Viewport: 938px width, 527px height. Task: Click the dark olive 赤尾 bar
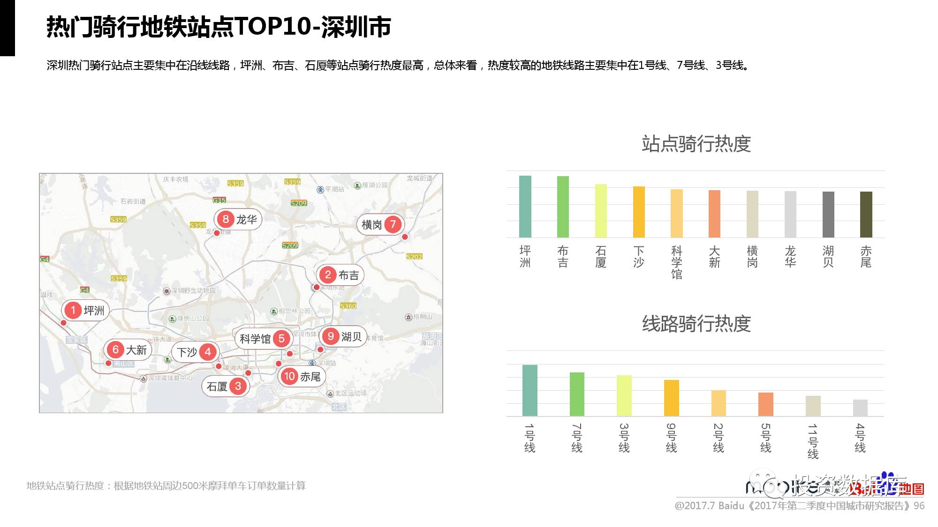(866, 215)
